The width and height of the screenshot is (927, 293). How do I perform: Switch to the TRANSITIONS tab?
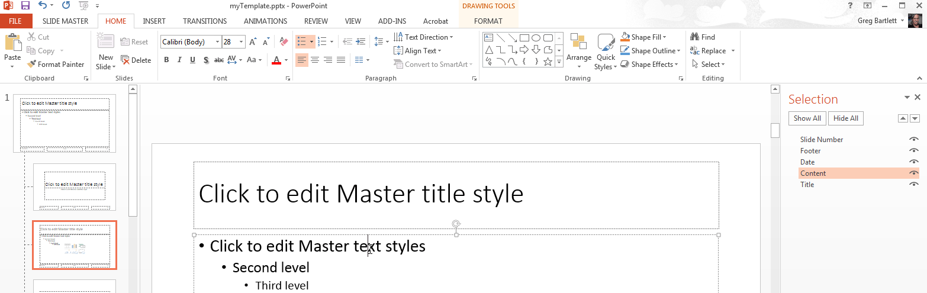point(205,21)
